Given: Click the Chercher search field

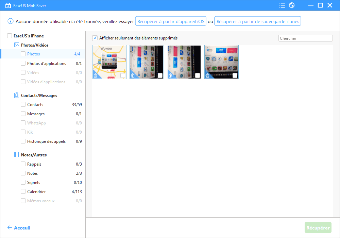Looking at the screenshot, I should [305, 38].
